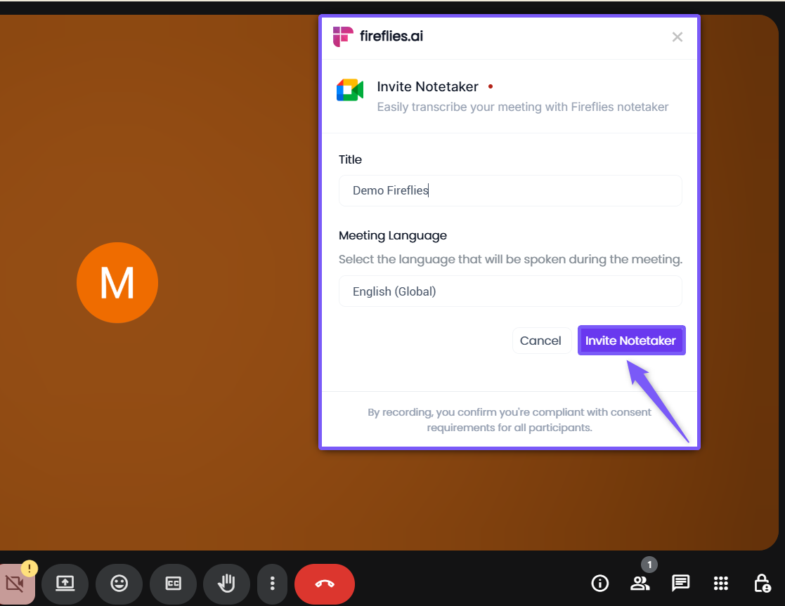The width and height of the screenshot is (785, 606).
Task: Turn on camera in meeting toolbar
Action: (17, 584)
